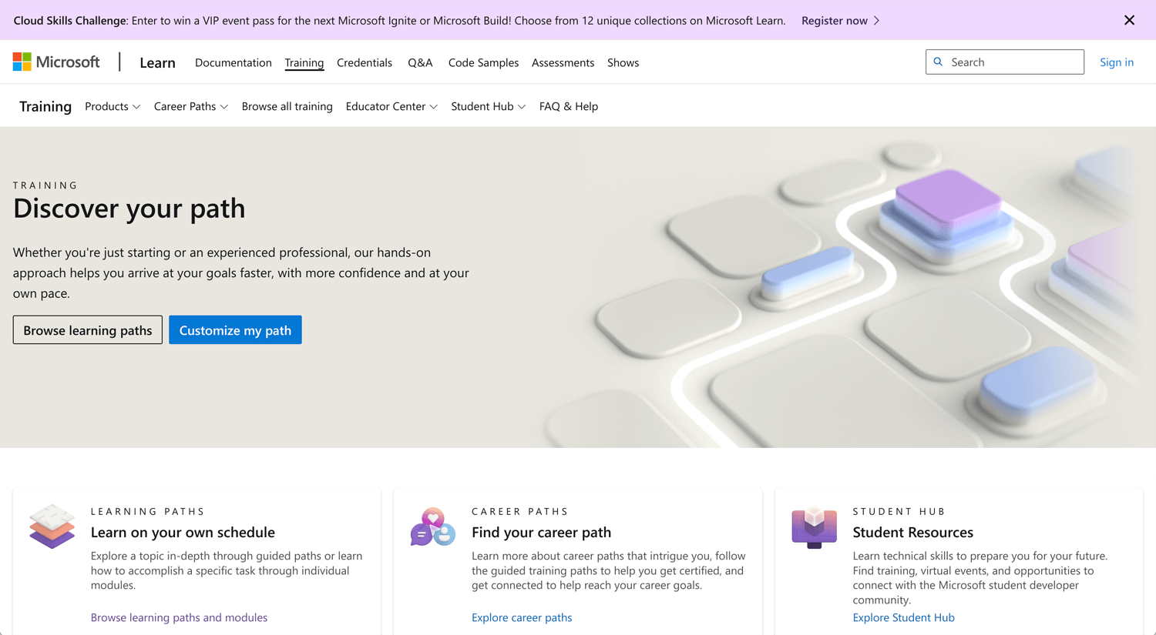The height and width of the screenshot is (635, 1156).
Task: Expand the Products dropdown
Action: tap(113, 106)
